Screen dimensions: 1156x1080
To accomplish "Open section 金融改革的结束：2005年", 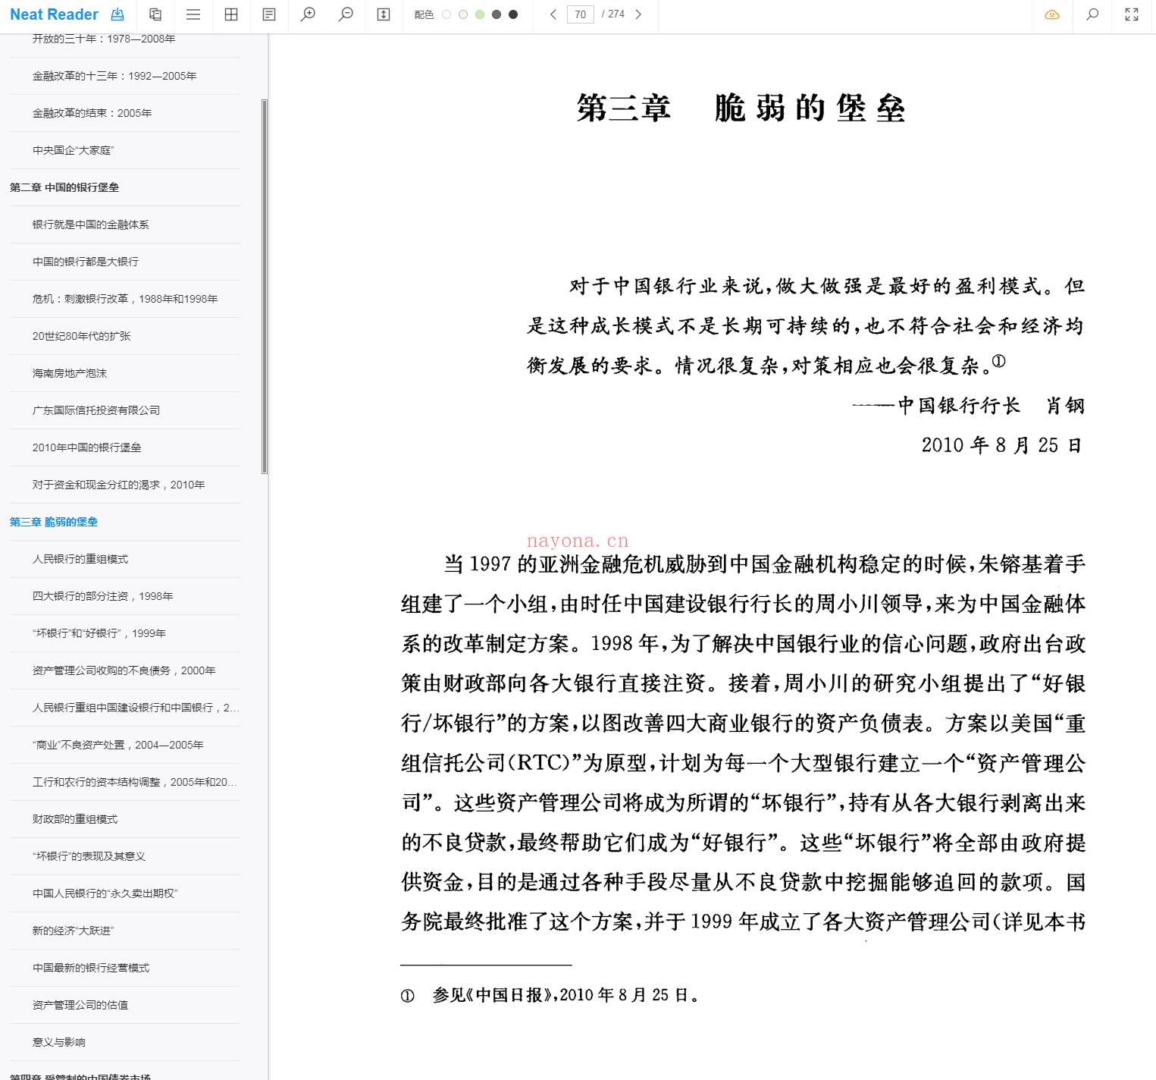I will point(92,113).
